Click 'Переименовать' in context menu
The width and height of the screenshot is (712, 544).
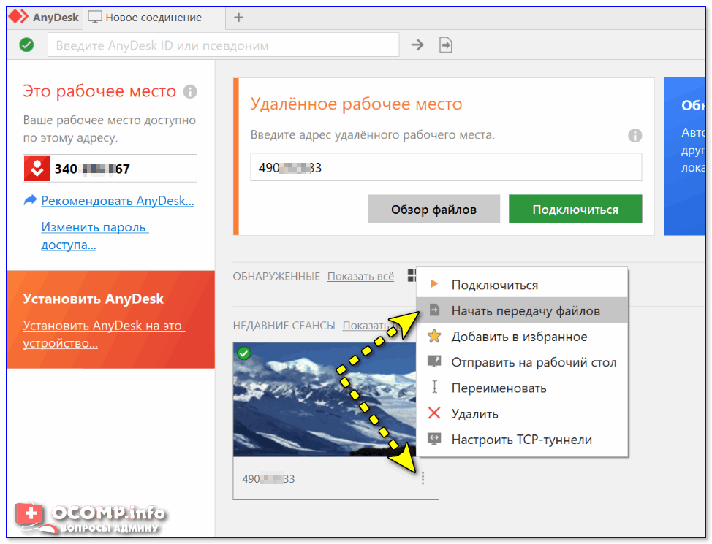(x=499, y=388)
